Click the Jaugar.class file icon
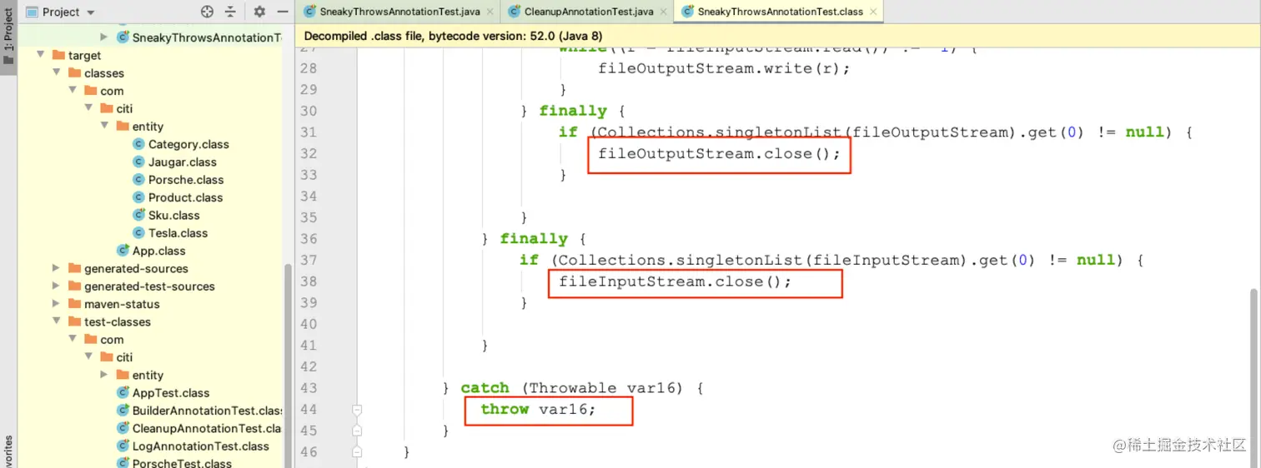Viewport: 1261px width, 468px height. pos(139,162)
